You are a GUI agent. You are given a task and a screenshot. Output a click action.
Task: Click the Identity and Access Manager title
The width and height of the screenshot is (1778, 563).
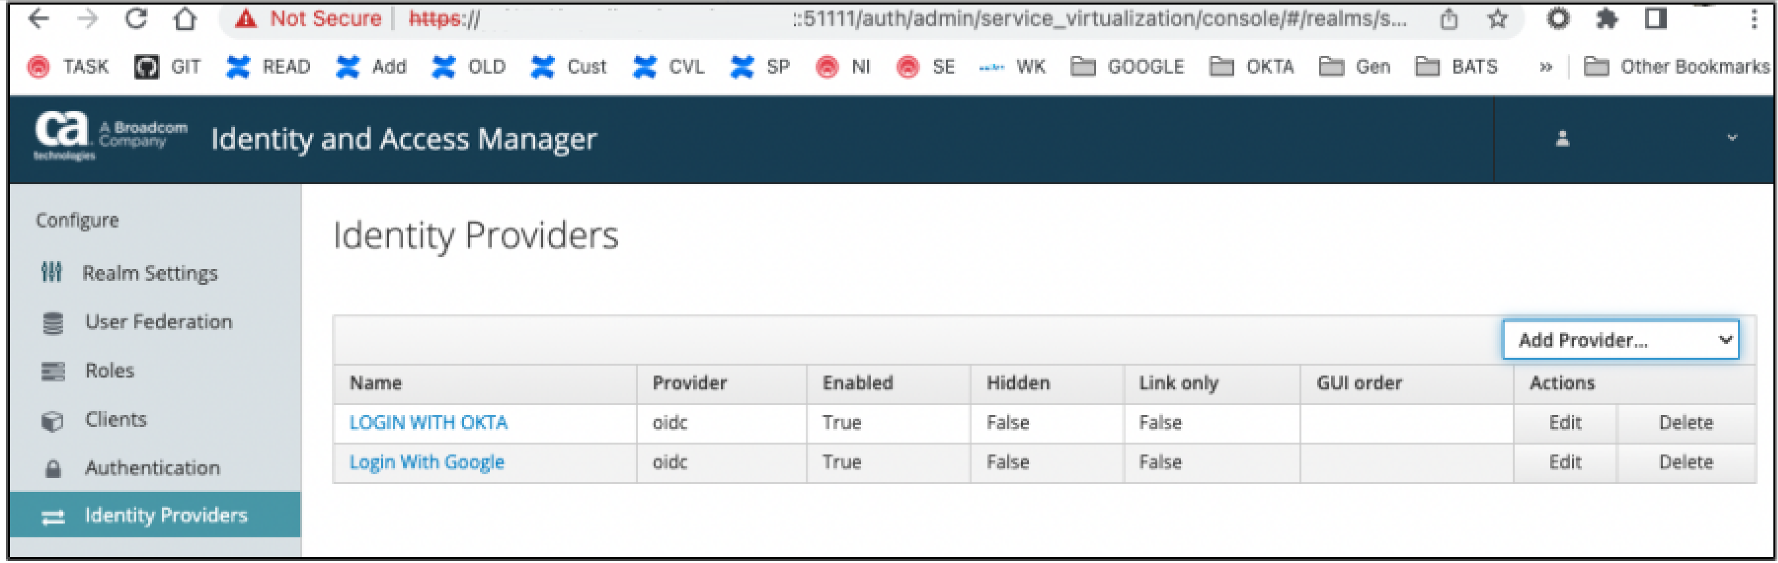[404, 139]
